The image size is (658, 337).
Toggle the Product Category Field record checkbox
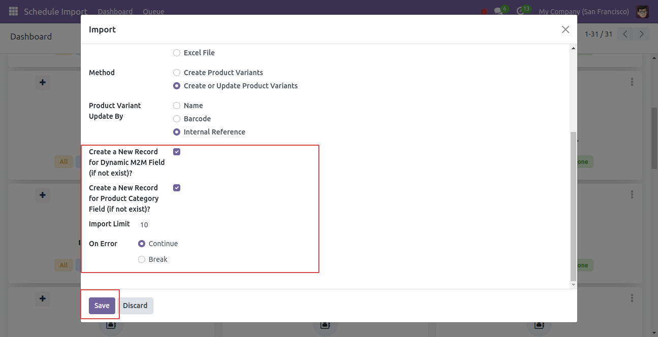177,188
